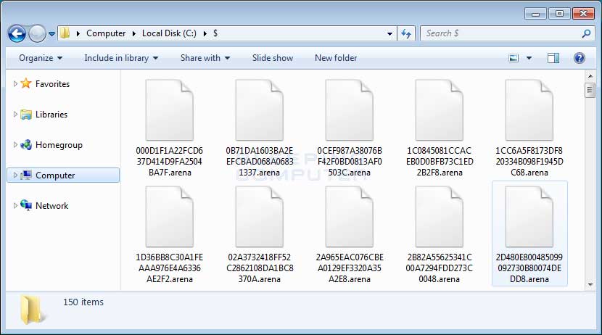Screen dimensions: 602x335
Task: Click the filename text ending 370A.arena
Action: tap(260, 268)
